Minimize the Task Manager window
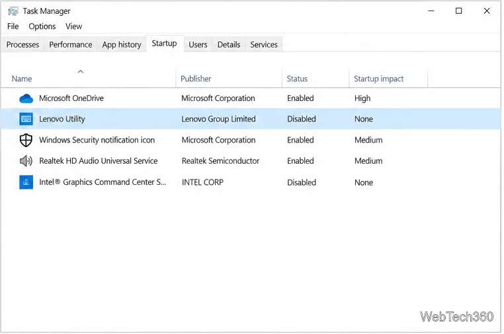The height and width of the screenshot is (334, 504). [431, 11]
